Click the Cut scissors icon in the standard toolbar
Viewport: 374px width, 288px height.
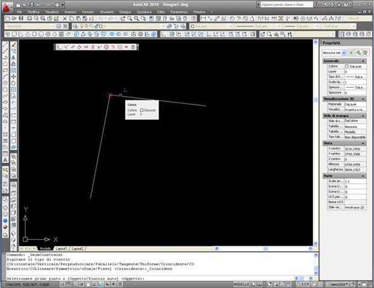coord(65,19)
